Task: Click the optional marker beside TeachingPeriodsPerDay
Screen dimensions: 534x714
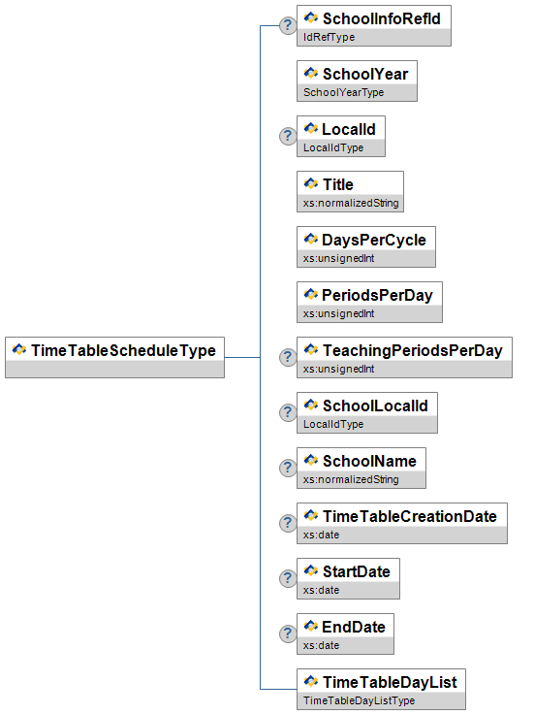Action: point(288,357)
